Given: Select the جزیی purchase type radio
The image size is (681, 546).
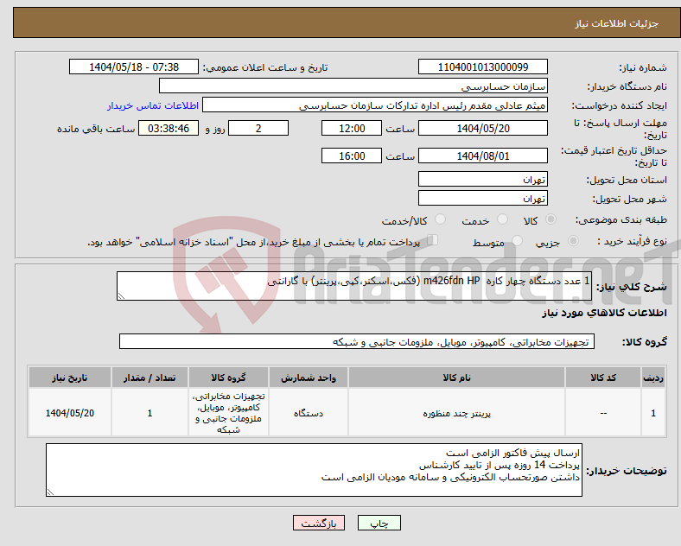Looking at the screenshot, I should click(573, 240).
